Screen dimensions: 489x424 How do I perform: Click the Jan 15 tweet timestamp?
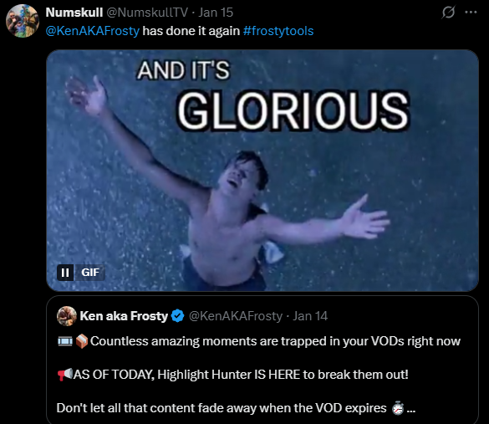(x=216, y=13)
